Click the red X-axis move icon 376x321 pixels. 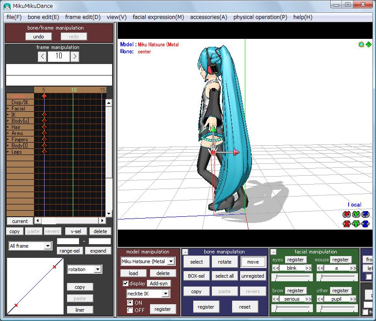pos(346,224)
